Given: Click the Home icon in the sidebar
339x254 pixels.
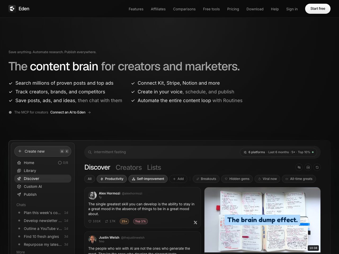Looking at the screenshot, I should tap(19, 163).
